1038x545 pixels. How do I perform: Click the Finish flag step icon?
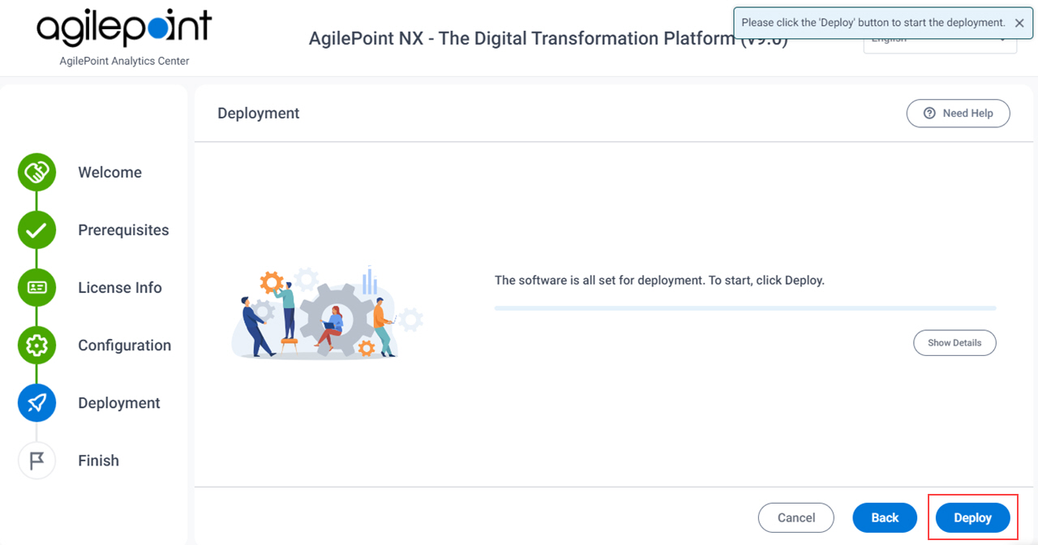click(x=36, y=461)
